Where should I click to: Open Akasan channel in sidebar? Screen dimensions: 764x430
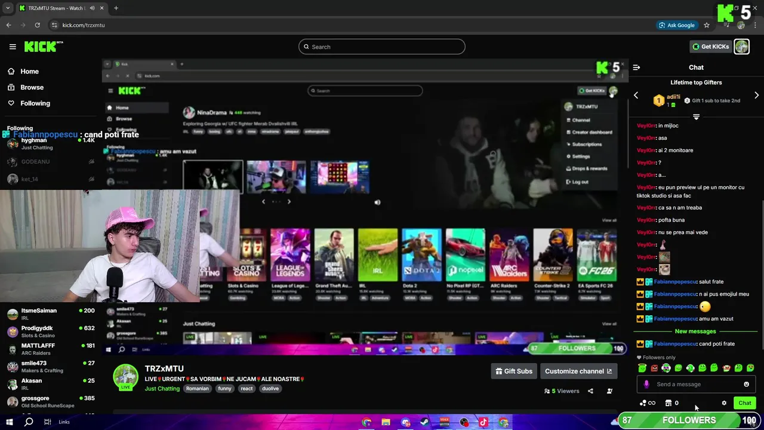pos(51,384)
